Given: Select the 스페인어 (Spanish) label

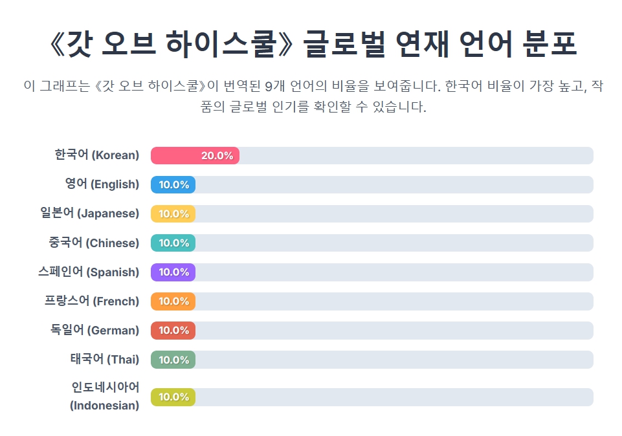Looking at the screenshot, I should point(89,272).
